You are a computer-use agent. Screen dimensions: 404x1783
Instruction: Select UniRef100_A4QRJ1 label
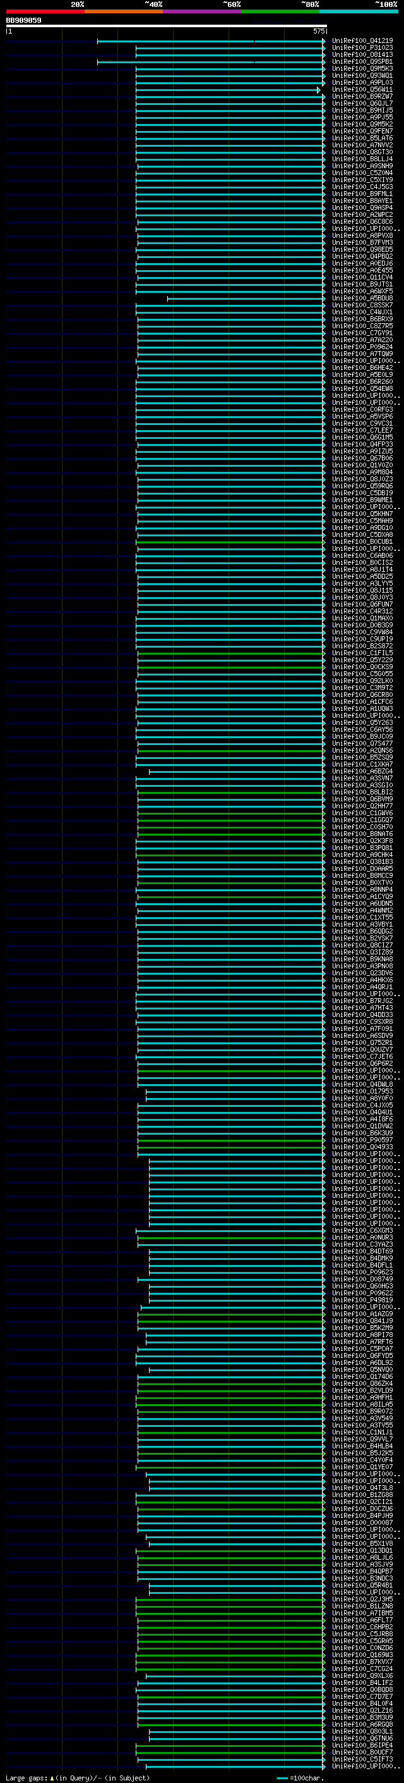click(362, 987)
